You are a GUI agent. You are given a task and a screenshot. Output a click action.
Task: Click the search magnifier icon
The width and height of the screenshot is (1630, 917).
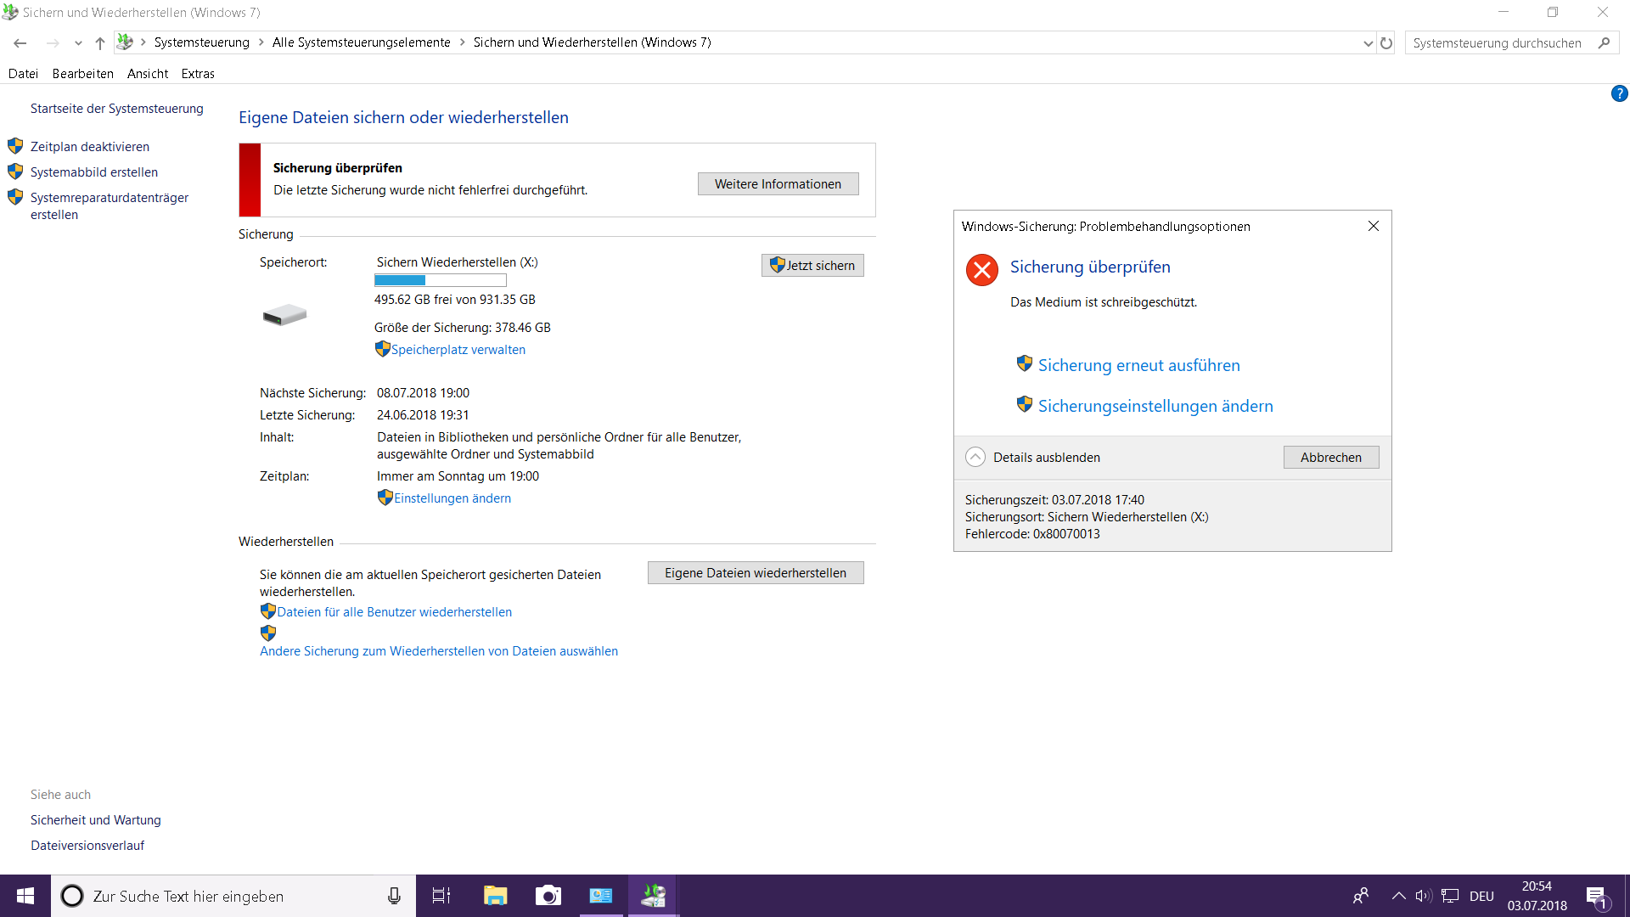[x=1604, y=42]
